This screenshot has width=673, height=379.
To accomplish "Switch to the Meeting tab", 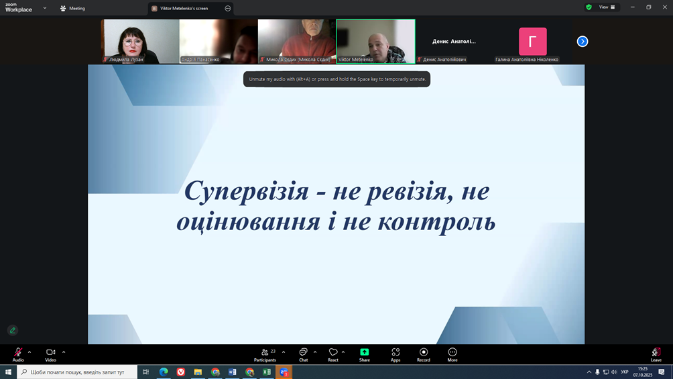I will coord(72,8).
